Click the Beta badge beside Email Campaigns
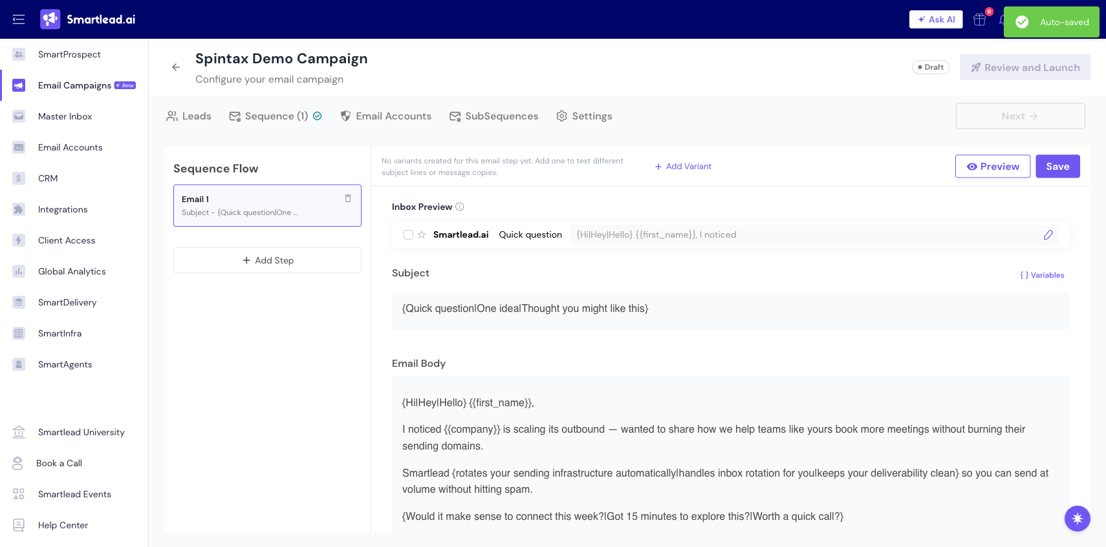This screenshot has height=547, width=1106. click(x=125, y=85)
